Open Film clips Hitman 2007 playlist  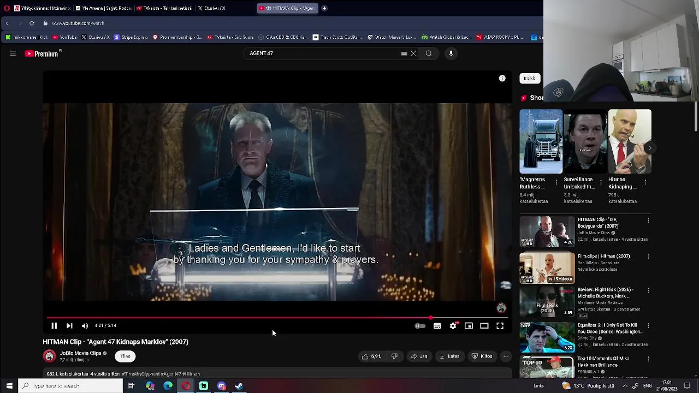(547, 268)
